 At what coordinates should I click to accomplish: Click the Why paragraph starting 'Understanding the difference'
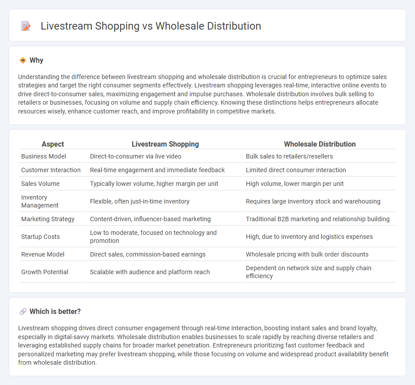point(203,94)
